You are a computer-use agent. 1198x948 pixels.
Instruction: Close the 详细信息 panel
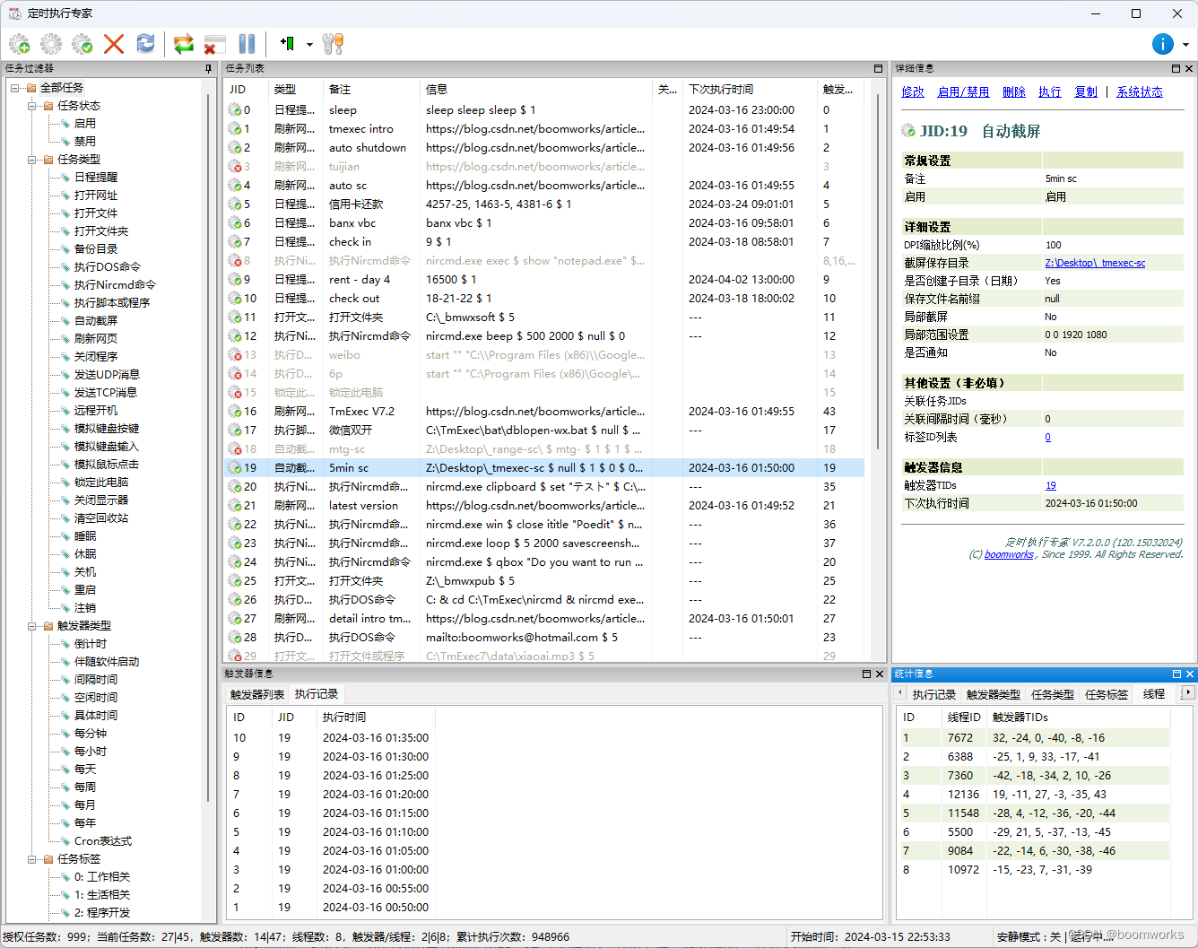tap(1189, 68)
